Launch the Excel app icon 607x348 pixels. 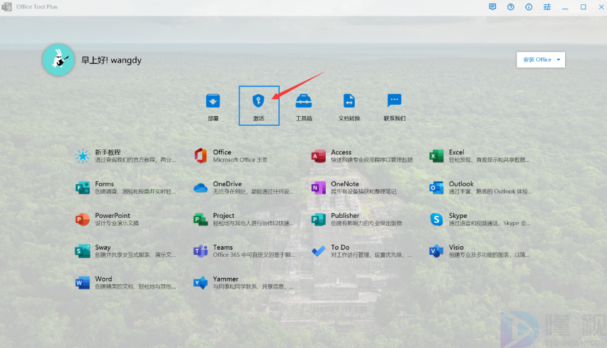pyautogui.click(x=437, y=156)
